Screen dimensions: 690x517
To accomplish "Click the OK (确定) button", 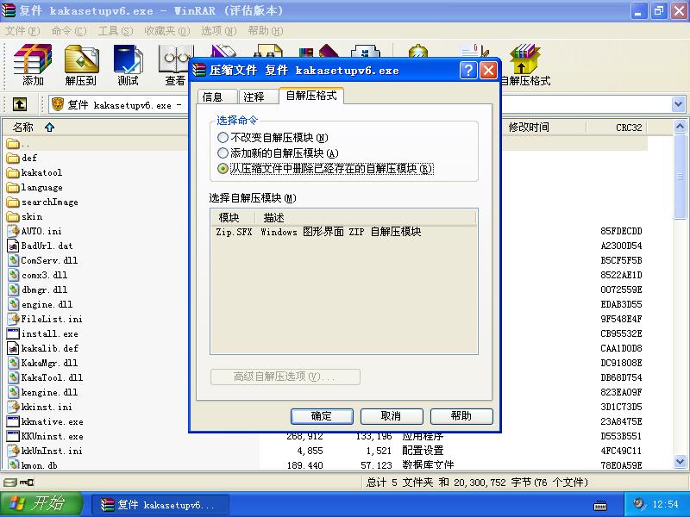I will pyautogui.click(x=322, y=416).
